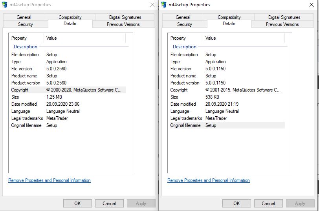The height and width of the screenshot is (211, 319).
Task: Click Value column header in right window
Action: (244, 38)
